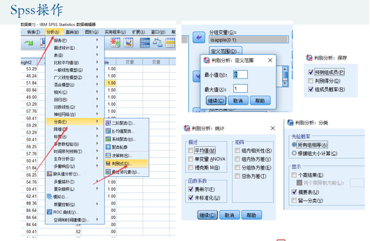Open the Transform (转换) menu

pyautogui.click(x=33, y=32)
